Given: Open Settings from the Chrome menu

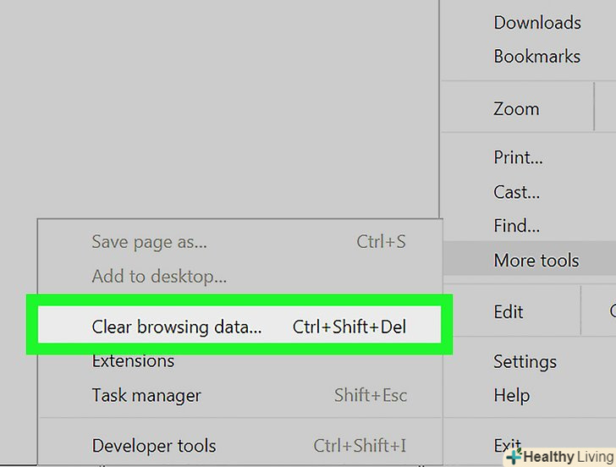Looking at the screenshot, I should tap(525, 361).
